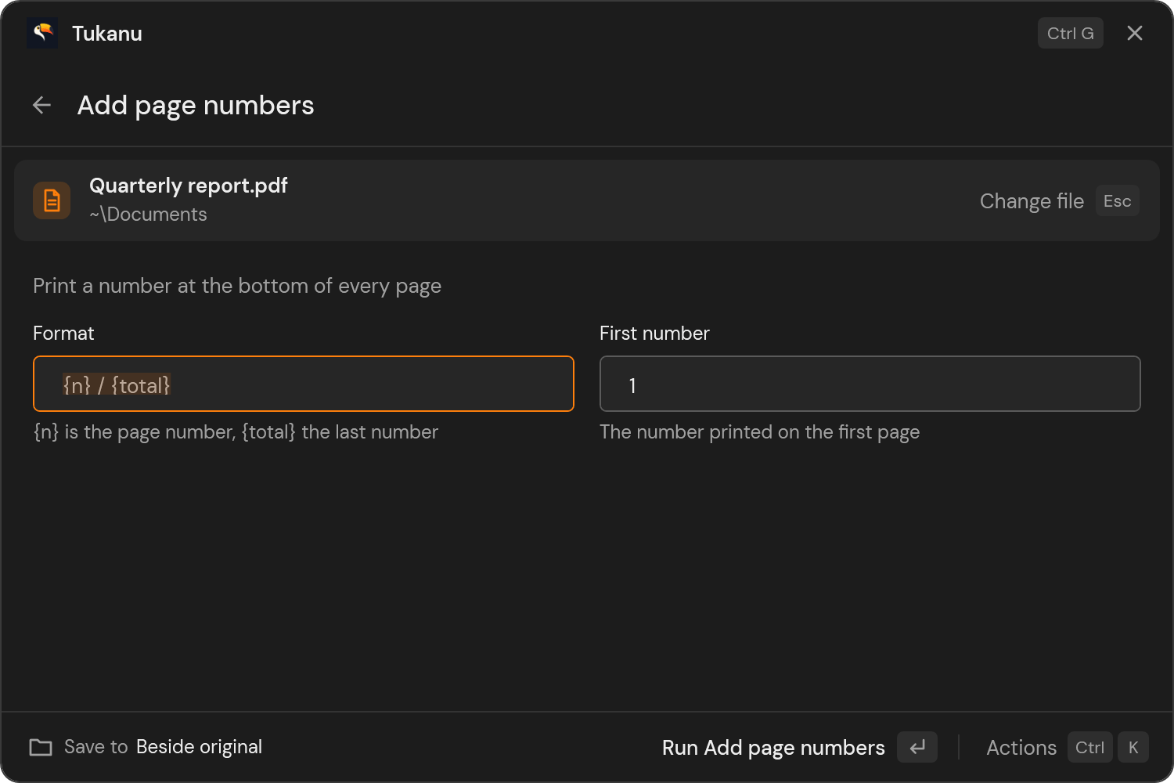This screenshot has width=1174, height=783.
Task: Click the Tukanu app title text
Action: (107, 34)
